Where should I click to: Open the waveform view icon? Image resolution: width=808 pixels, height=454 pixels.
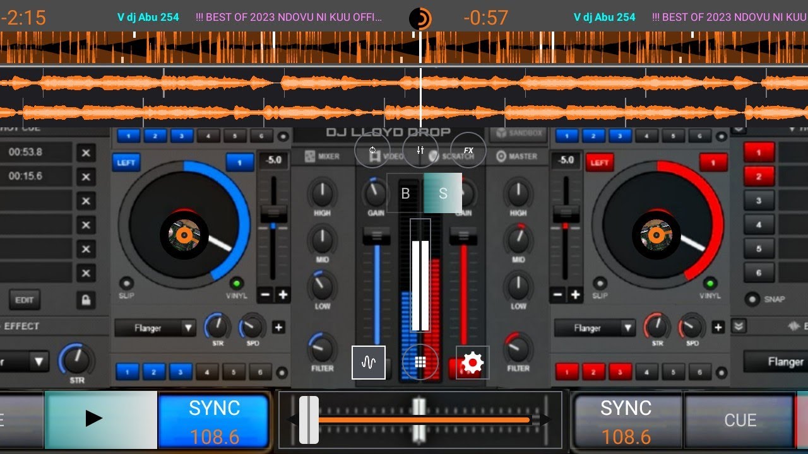tap(369, 363)
